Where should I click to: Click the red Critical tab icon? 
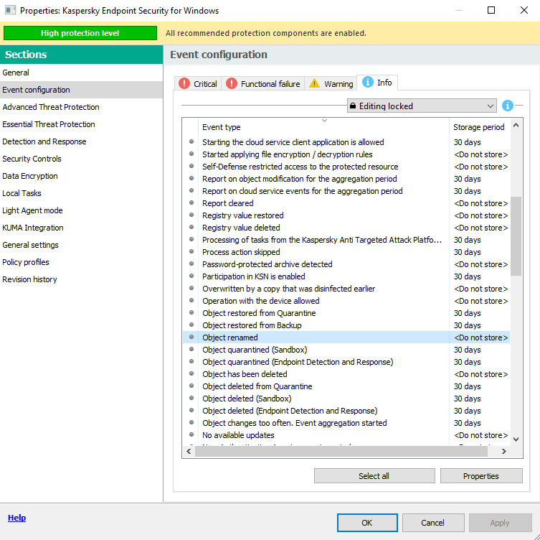point(184,83)
